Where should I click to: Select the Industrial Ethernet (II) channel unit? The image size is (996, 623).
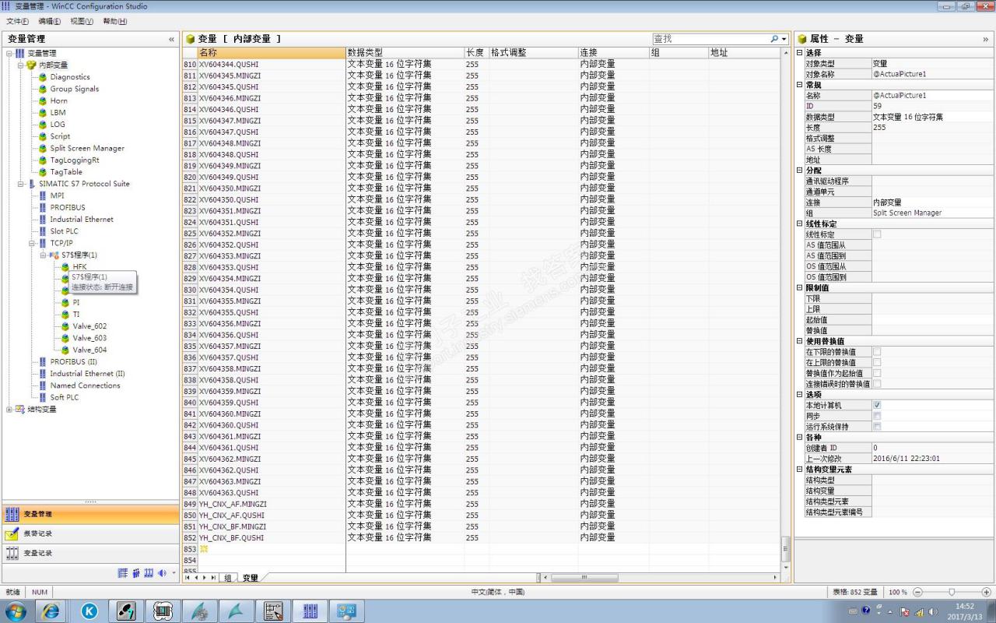tap(87, 374)
